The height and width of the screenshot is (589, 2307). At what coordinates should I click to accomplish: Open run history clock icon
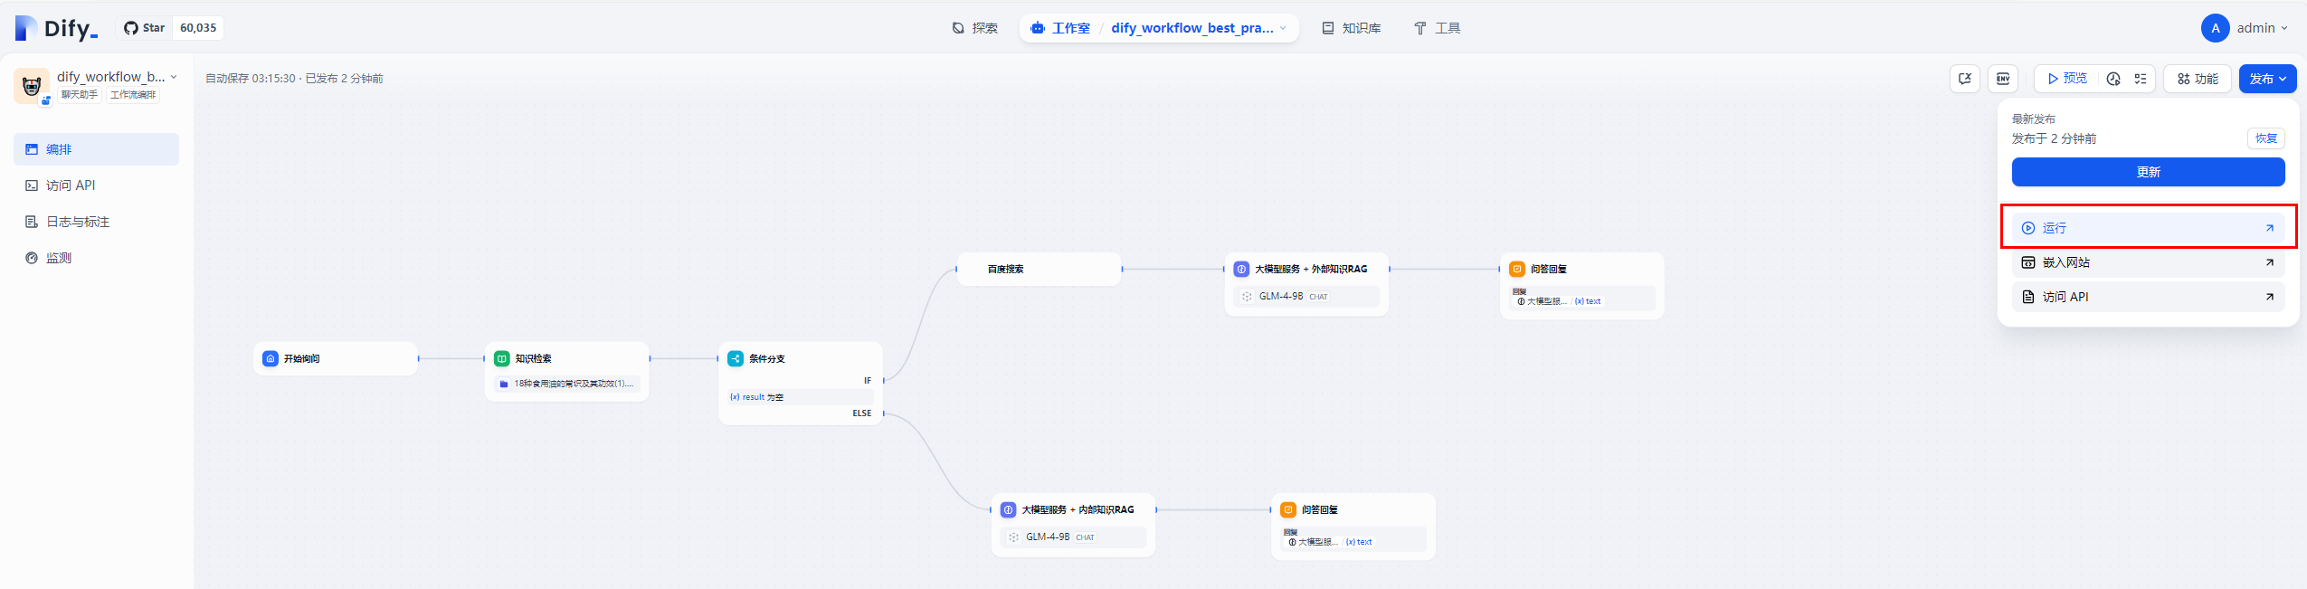tap(2113, 79)
